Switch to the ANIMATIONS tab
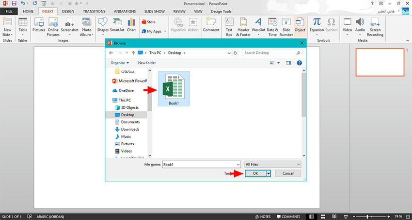This screenshot has height=220, width=412. click(125, 11)
